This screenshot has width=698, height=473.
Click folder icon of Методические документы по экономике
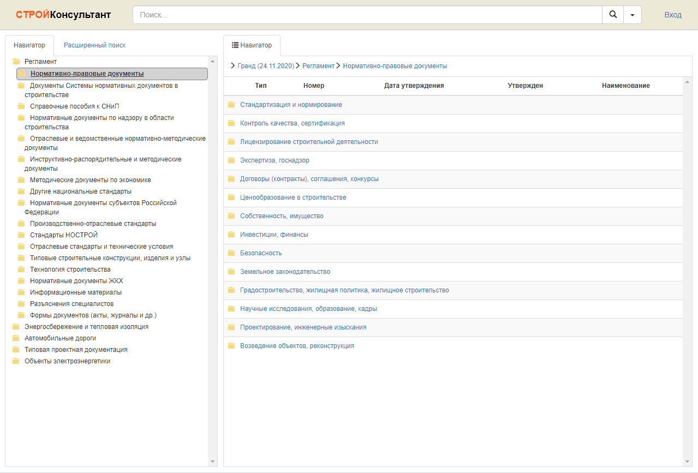pos(21,180)
